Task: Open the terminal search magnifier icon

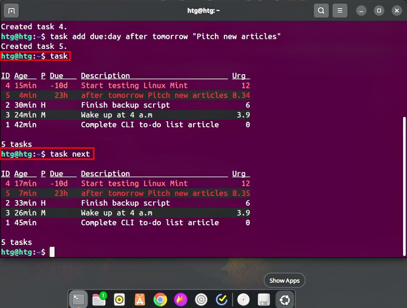Action: [x=321, y=10]
